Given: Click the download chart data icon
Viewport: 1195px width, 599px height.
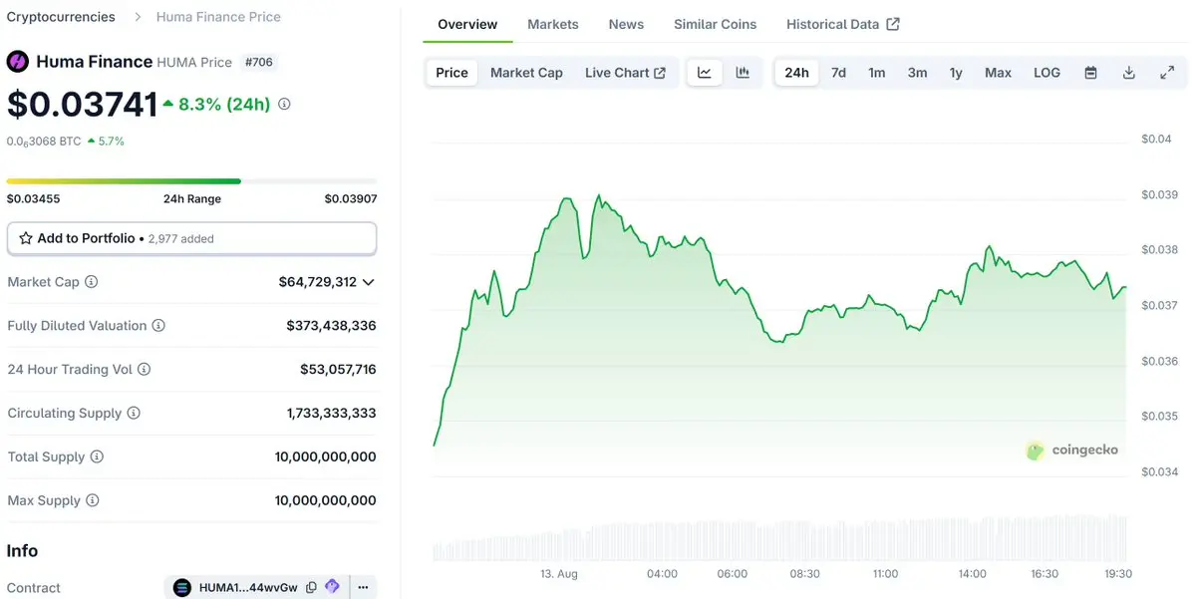Looking at the screenshot, I should (1128, 73).
